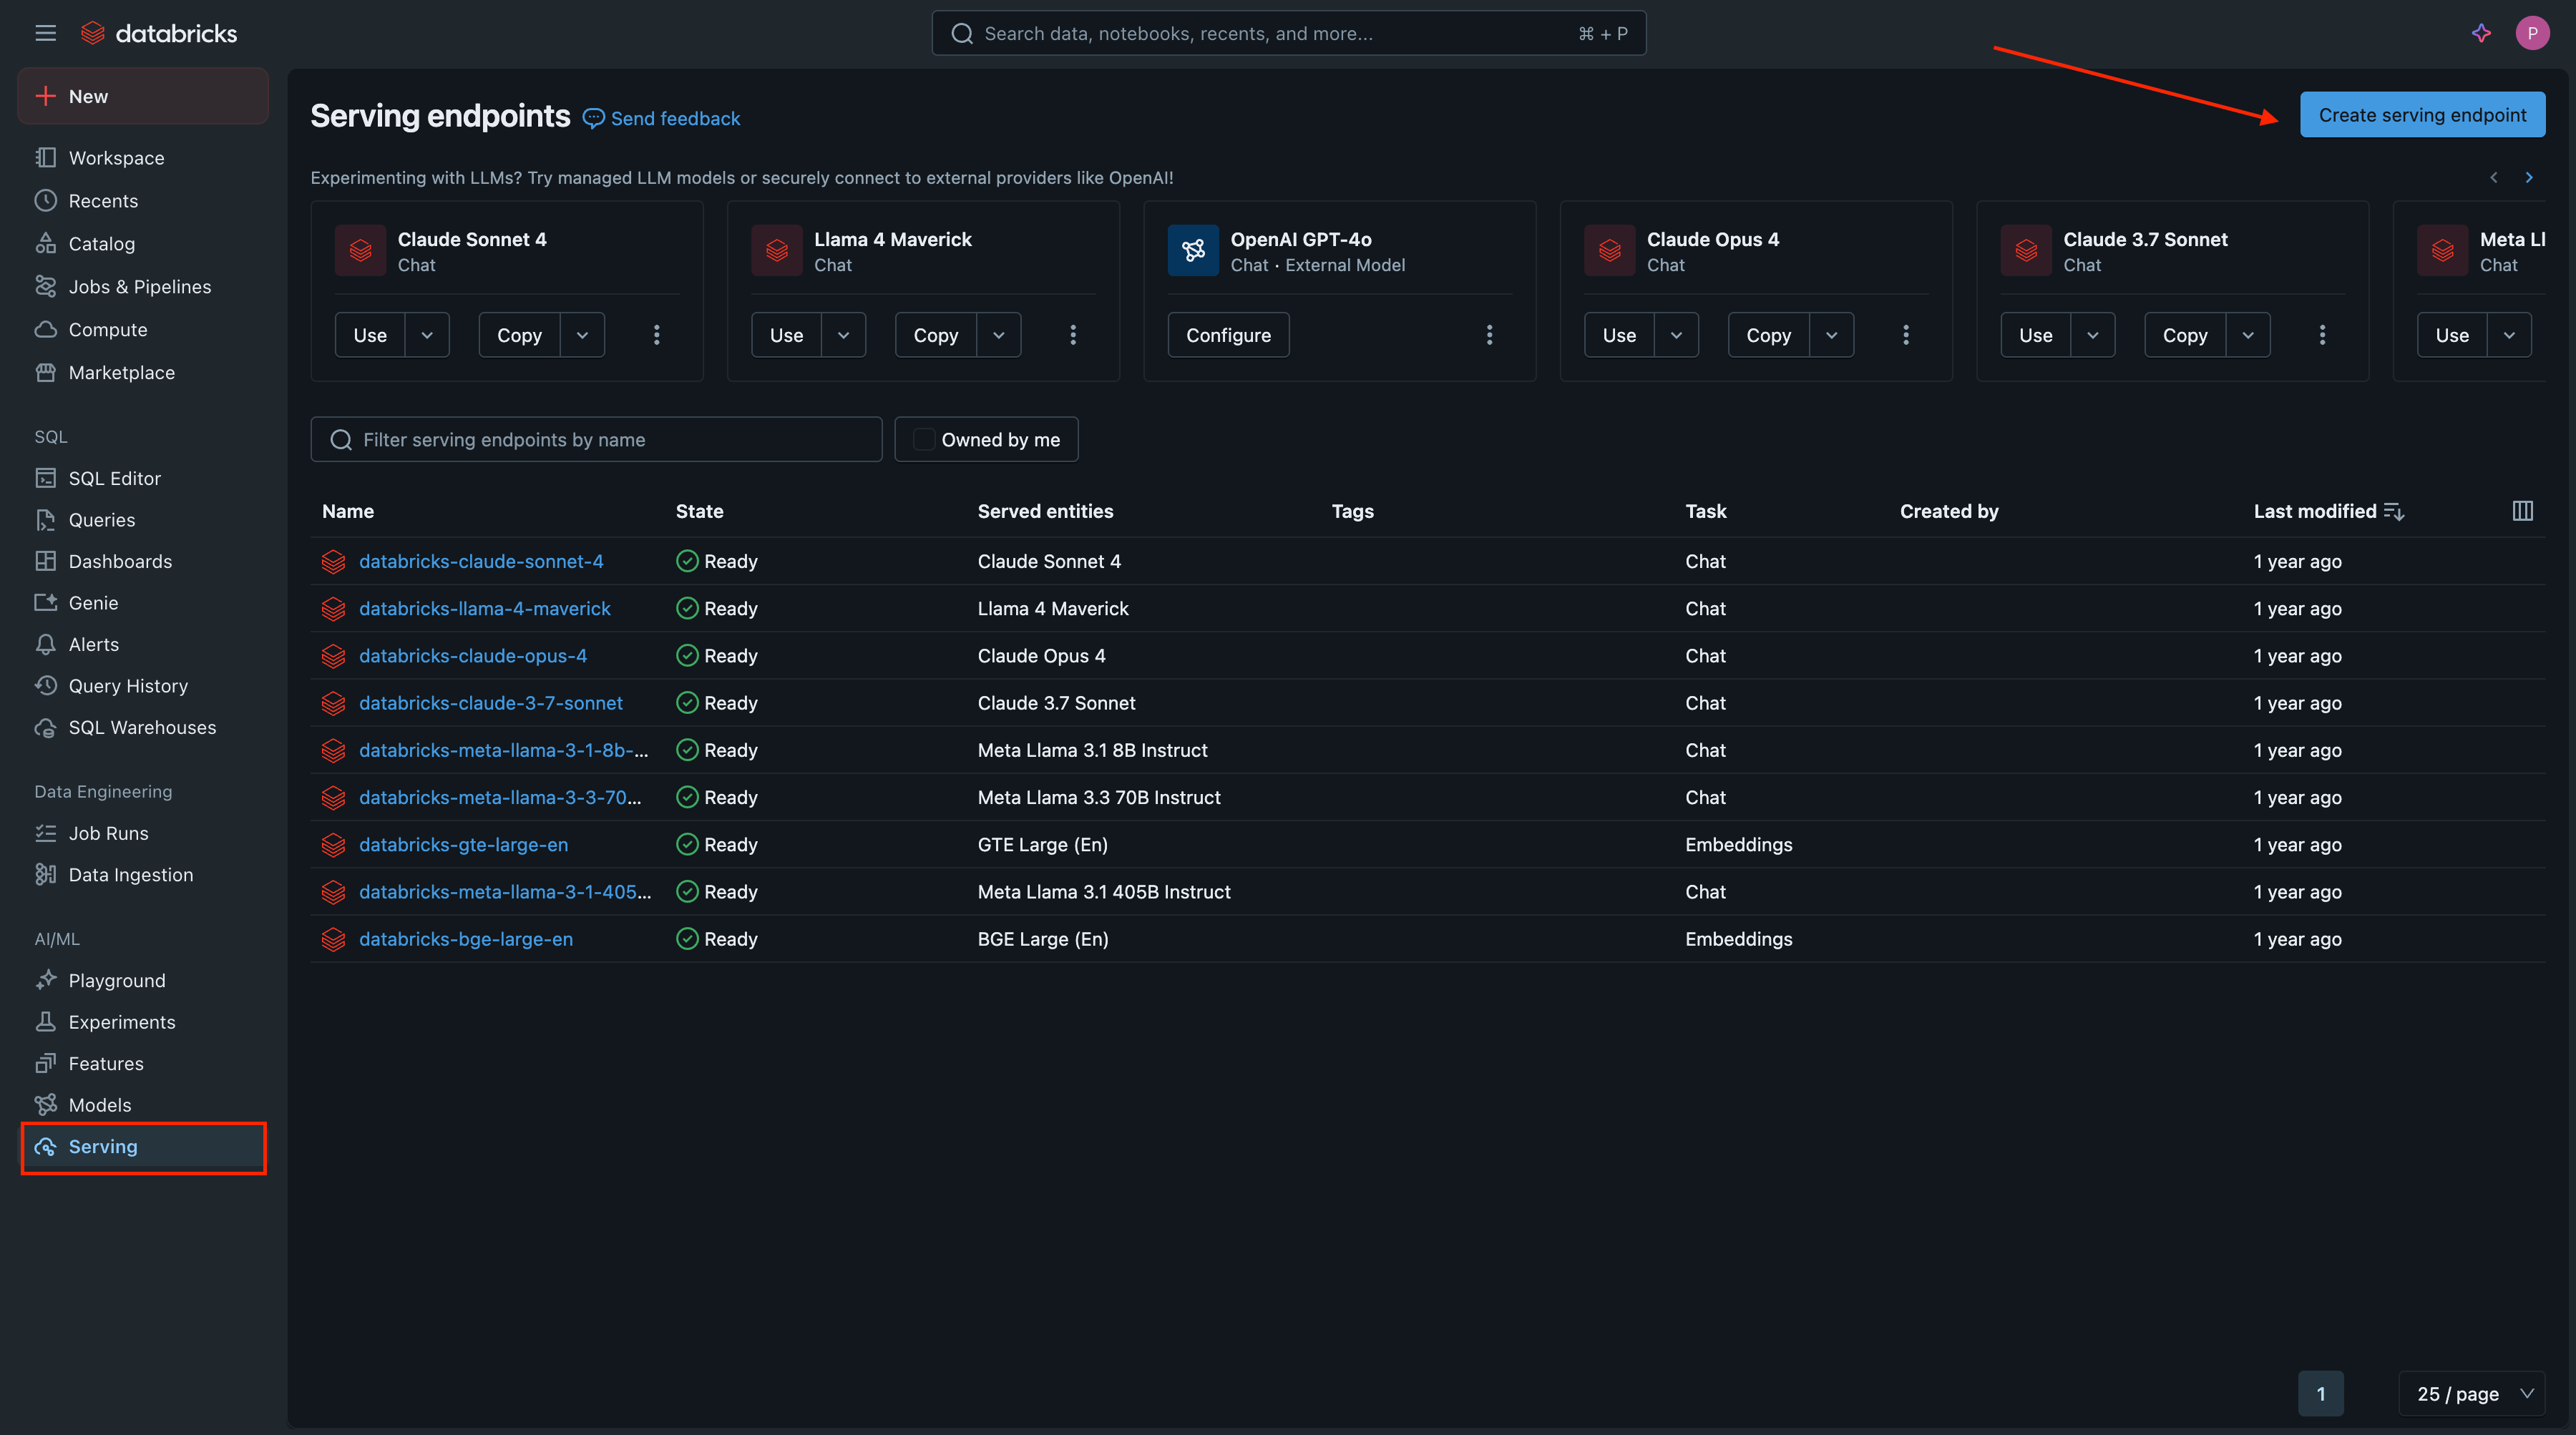This screenshot has width=2576, height=1435.
Task: Open the sidebar hamburger menu
Action: [45, 32]
